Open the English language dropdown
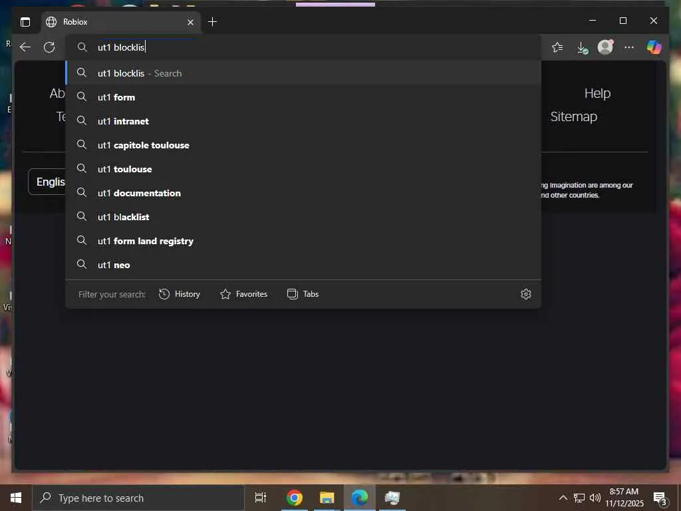The height and width of the screenshot is (511, 681). click(x=47, y=182)
